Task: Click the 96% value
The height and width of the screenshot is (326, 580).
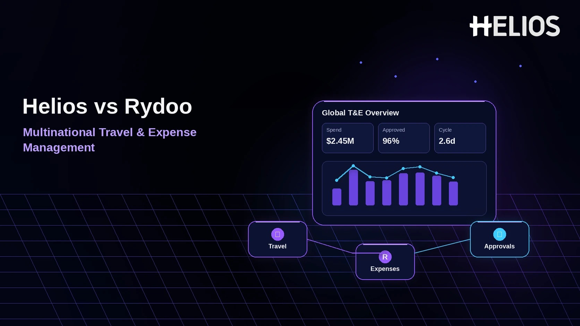Action: click(x=391, y=141)
